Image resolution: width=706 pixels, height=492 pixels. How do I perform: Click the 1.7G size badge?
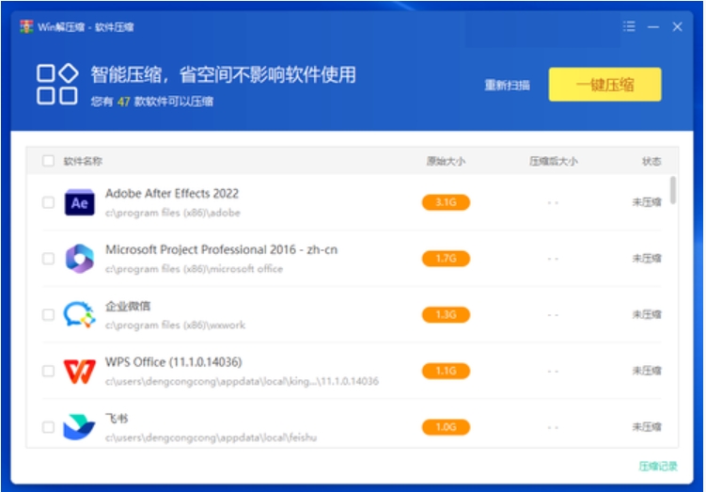point(446,259)
